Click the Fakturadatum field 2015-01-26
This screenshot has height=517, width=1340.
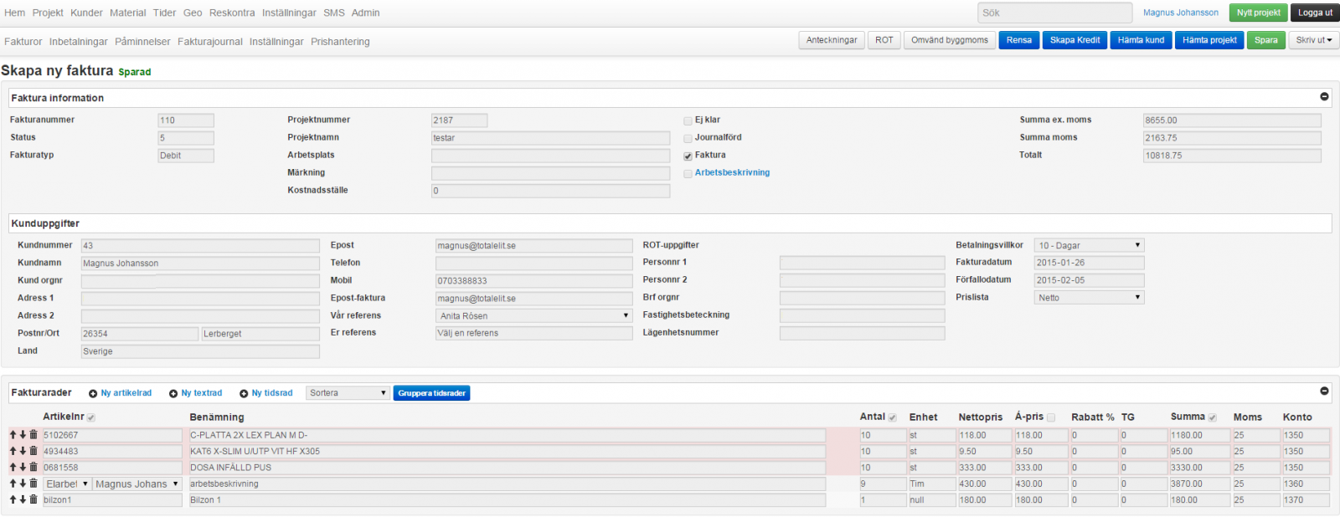pos(1089,263)
